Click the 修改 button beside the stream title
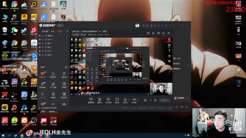This screenshot has height=138, width=246. 105,32
